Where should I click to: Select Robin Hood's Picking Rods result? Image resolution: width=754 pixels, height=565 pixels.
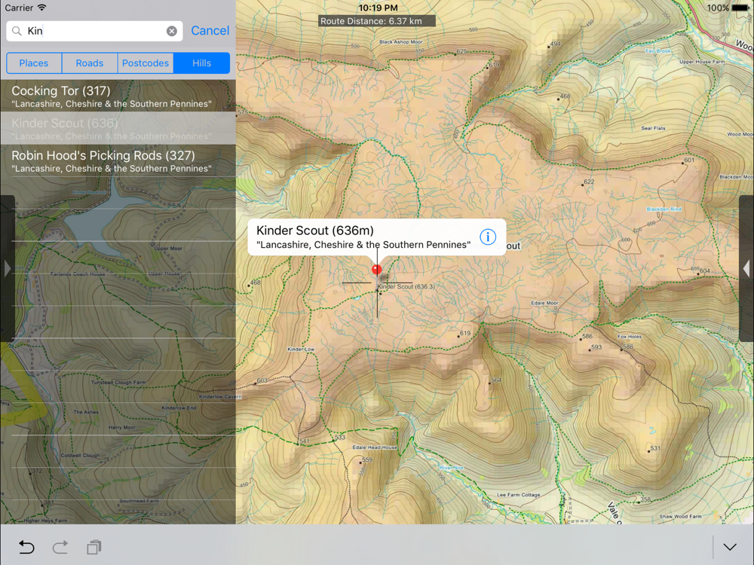118,161
